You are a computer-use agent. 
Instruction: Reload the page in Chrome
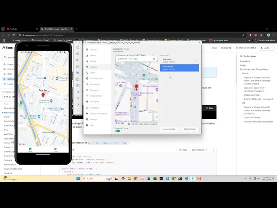13,35
